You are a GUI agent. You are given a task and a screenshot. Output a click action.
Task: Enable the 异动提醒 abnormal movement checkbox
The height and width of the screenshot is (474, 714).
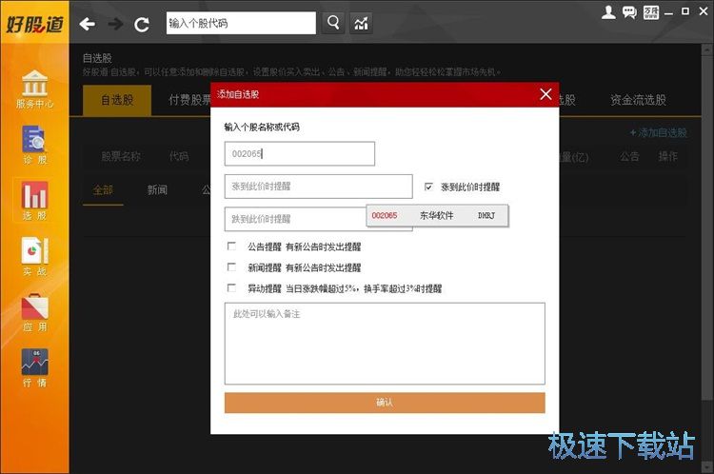pyautogui.click(x=231, y=287)
